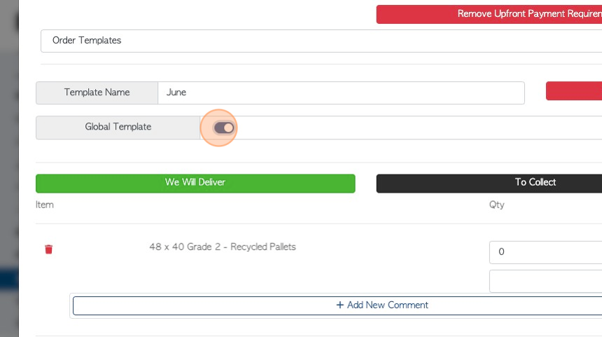The width and height of the screenshot is (602, 337).
Task: Select the We Will Deliver tab
Action: click(195, 183)
